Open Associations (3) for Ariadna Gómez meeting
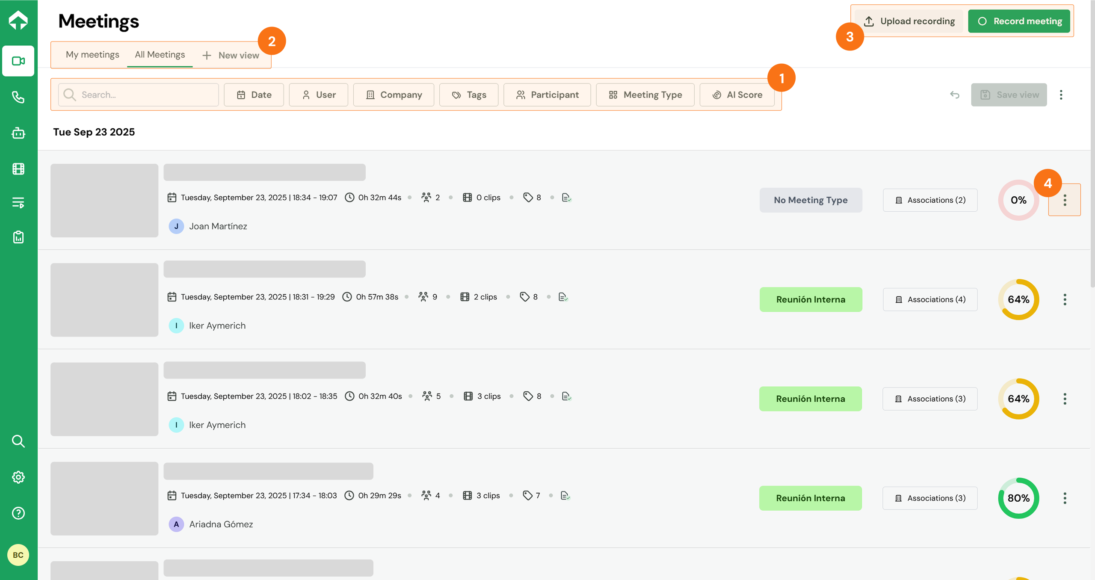The image size is (1095, 580). (x=930, y=498)
